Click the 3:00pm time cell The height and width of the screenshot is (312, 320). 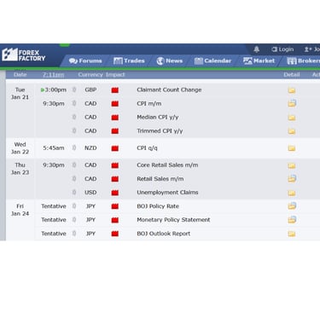(x=55, y=90)
